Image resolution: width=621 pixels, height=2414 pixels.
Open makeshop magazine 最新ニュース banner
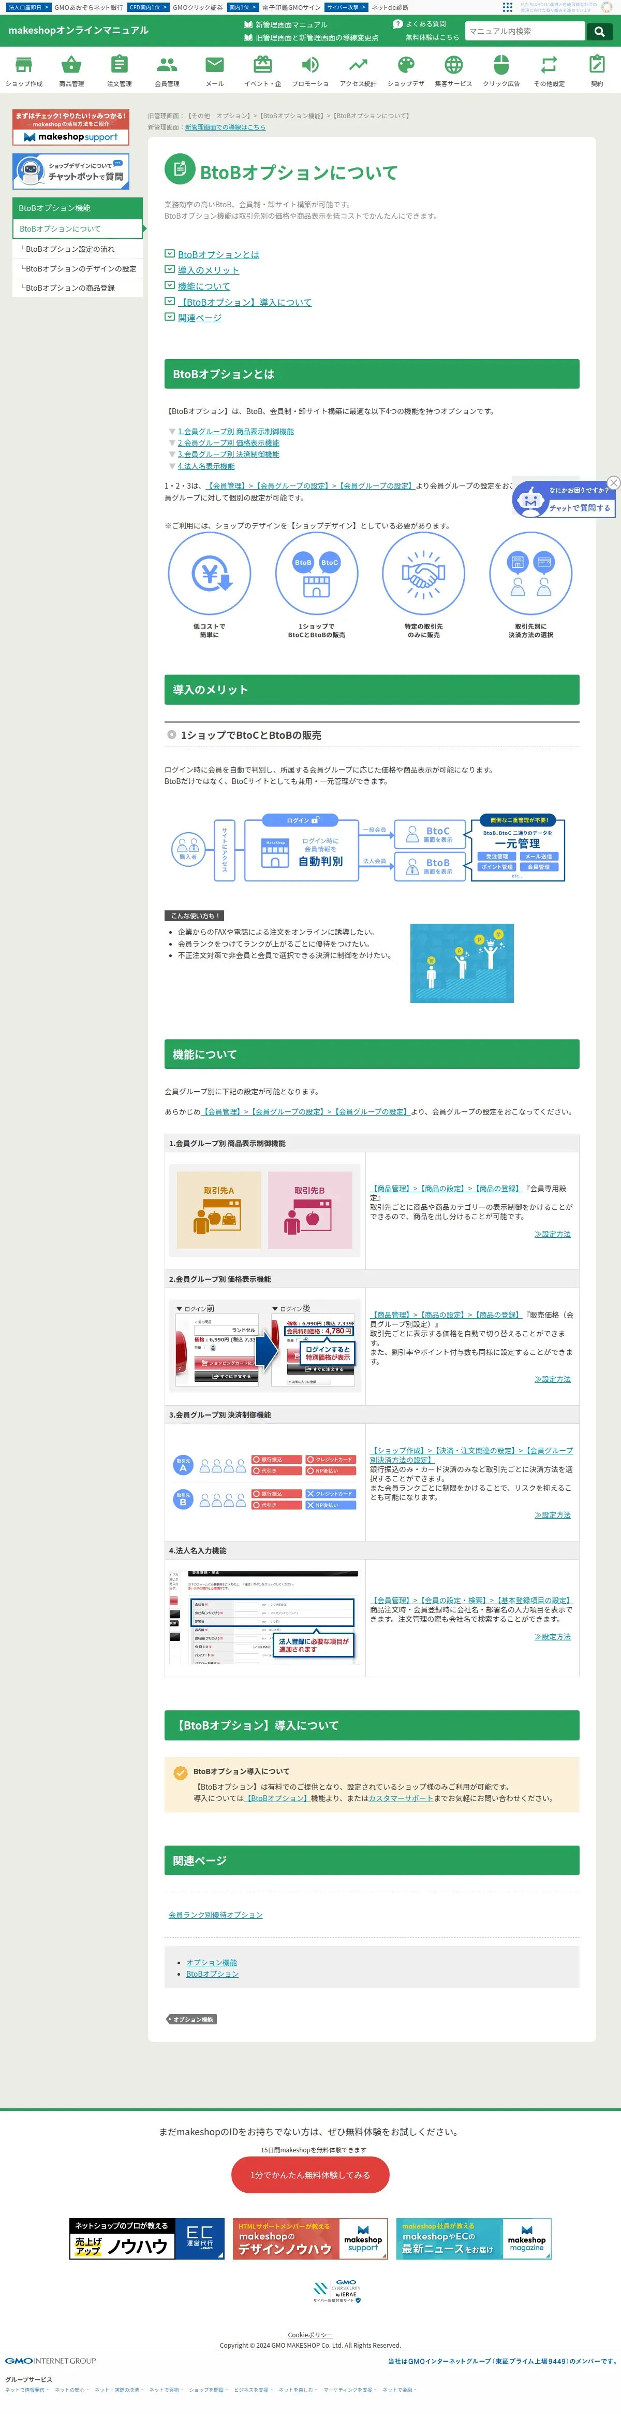coord(473,2239)
